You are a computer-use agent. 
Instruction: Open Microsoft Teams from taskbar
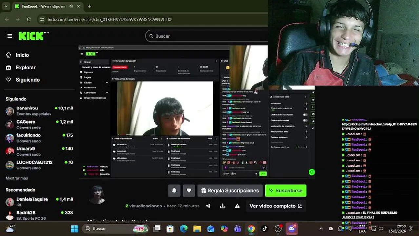tap(238, 228)
